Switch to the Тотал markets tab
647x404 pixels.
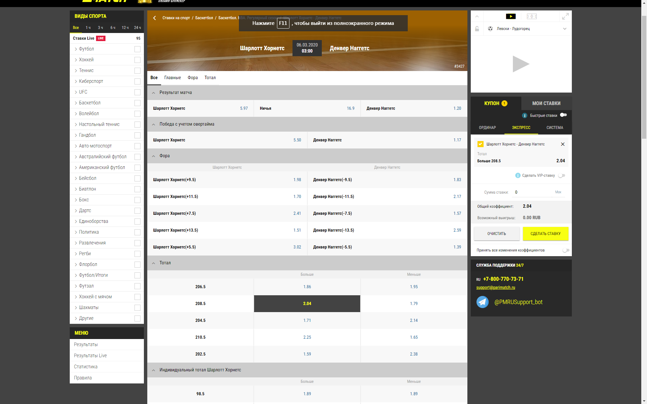[x=210, y=78]
